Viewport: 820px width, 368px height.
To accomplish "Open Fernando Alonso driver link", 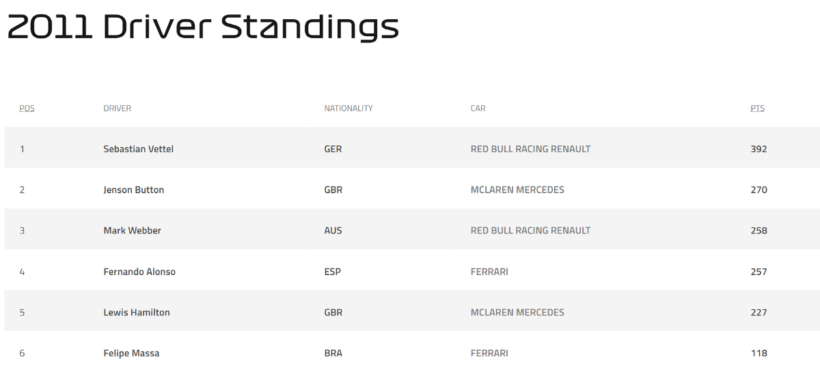I will (x=139, y=272).
